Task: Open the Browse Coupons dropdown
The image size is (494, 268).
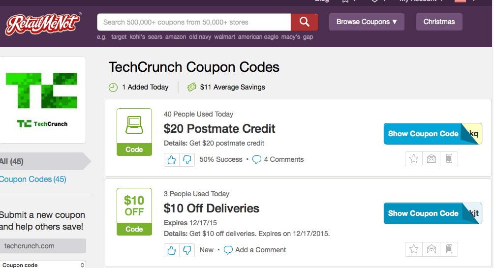Action: point(367,22)
